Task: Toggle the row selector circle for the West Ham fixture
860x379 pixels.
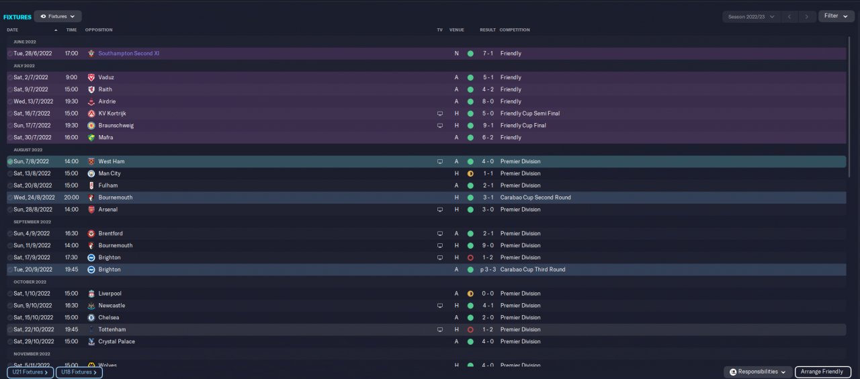Action: pos(10,161)
